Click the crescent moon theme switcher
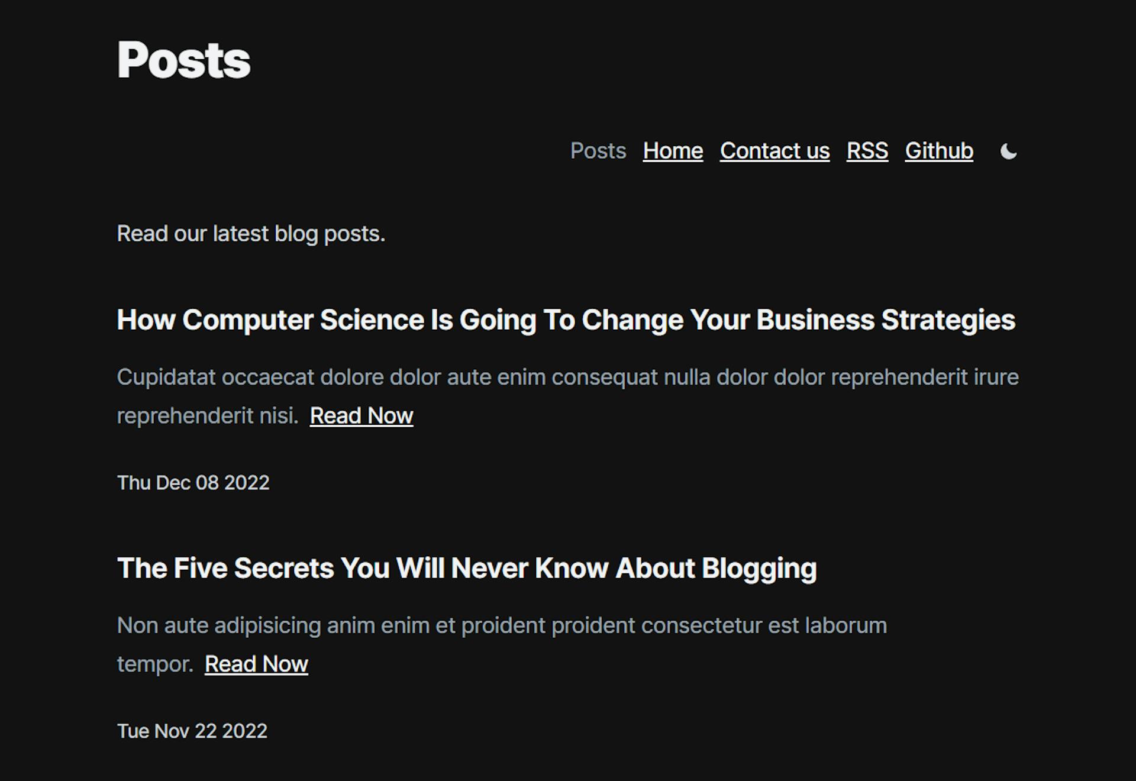 [1007, 152]
